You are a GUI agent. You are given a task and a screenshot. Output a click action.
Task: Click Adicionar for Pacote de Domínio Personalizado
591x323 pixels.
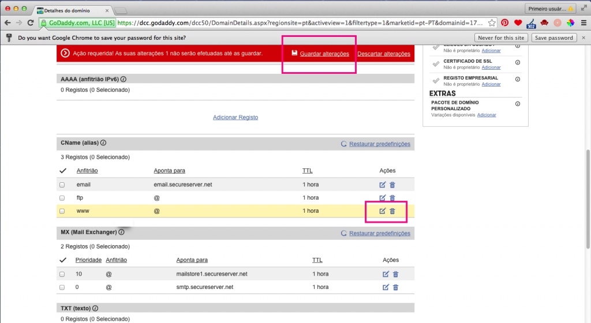point(487,115)
